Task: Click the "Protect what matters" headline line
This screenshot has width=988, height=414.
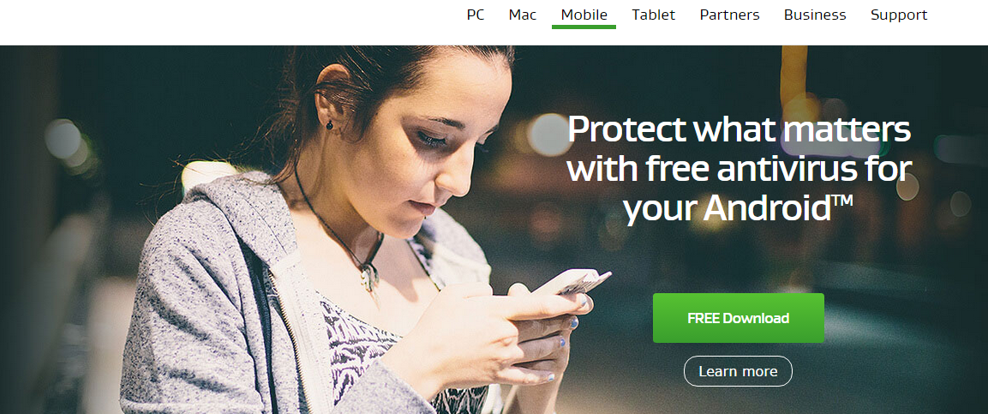Action: [x=740, y=129]
